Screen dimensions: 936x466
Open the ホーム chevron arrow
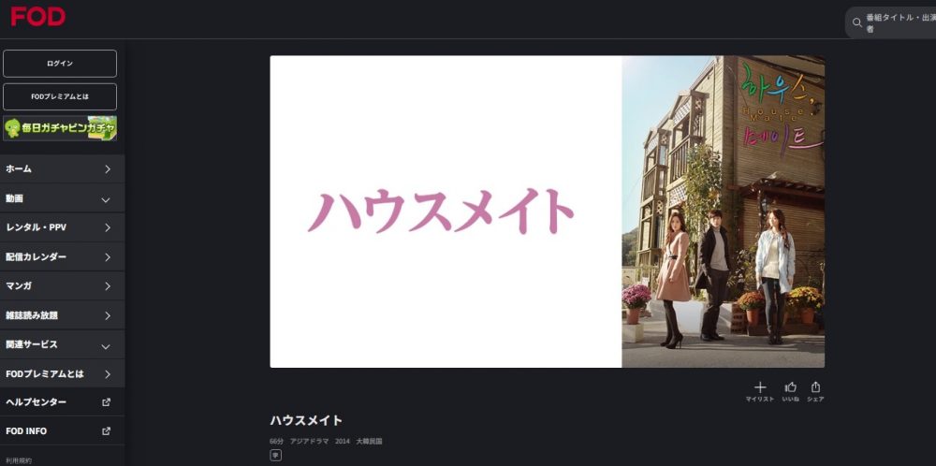108,169
